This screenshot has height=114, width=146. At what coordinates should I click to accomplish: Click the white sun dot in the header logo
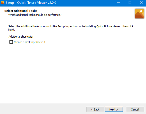point(141,11)
